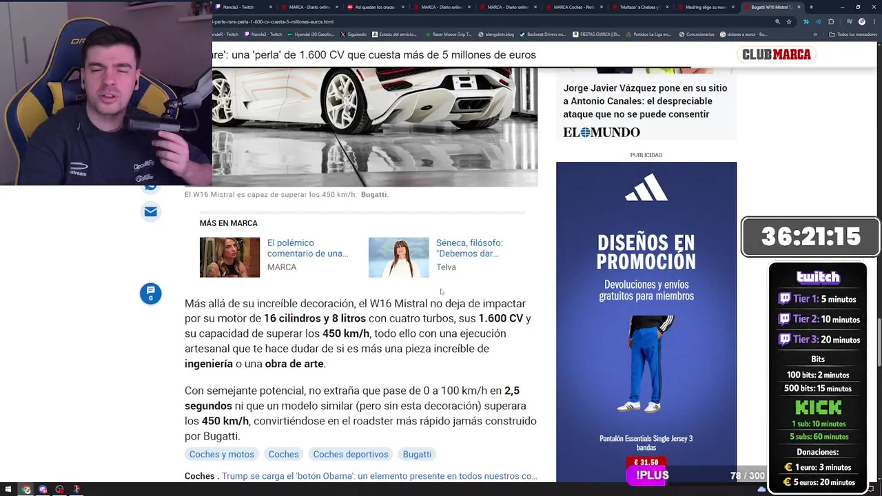Close the Nancla3 - Twitch tab
882x496 pixels.
point(270,7)
